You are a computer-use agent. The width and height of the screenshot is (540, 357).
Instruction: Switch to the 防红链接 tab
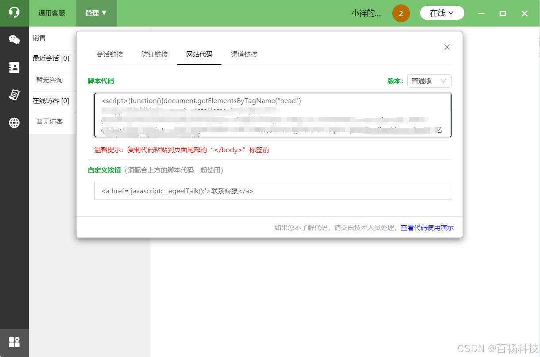point(155,54)
